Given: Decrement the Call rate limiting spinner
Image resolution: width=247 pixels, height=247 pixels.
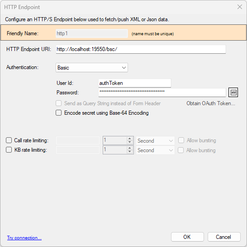Looking at the screenshot, I should pos(129,142).
